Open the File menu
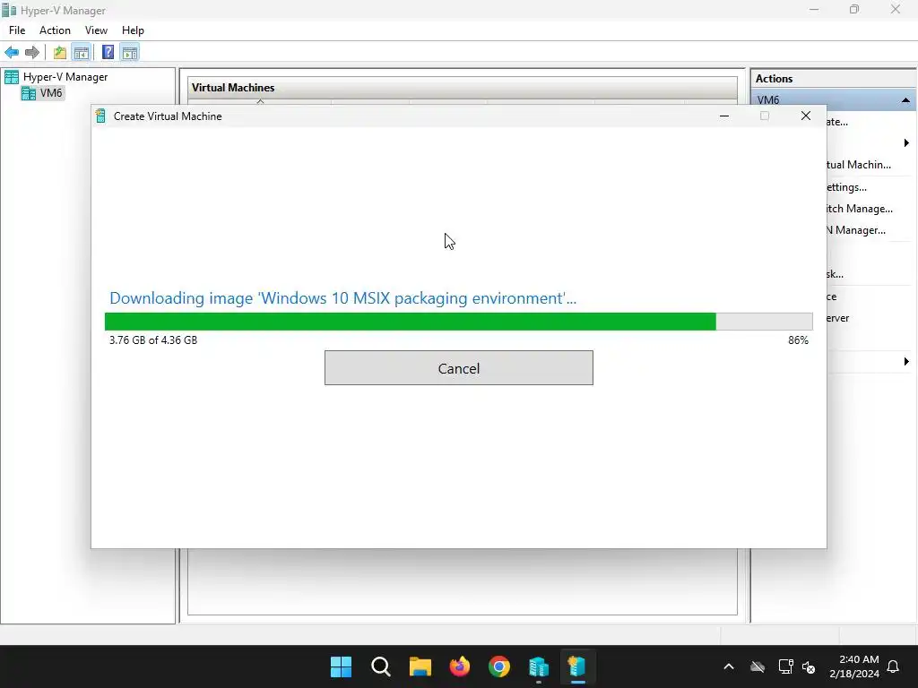 pos(17,30)
